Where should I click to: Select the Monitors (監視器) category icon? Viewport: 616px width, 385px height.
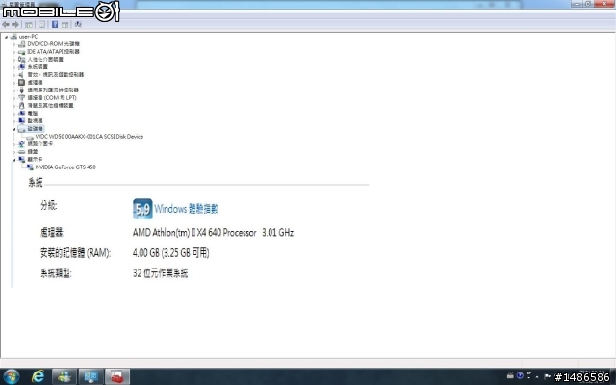click(x=21, y=120)
